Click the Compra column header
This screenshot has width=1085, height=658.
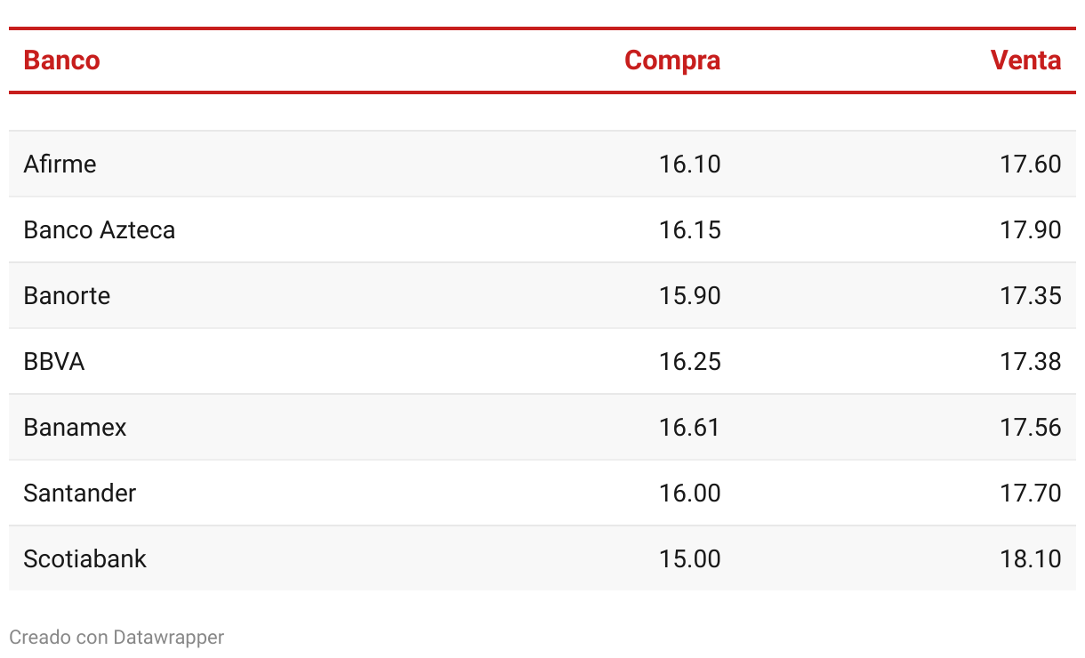(672, 60)
